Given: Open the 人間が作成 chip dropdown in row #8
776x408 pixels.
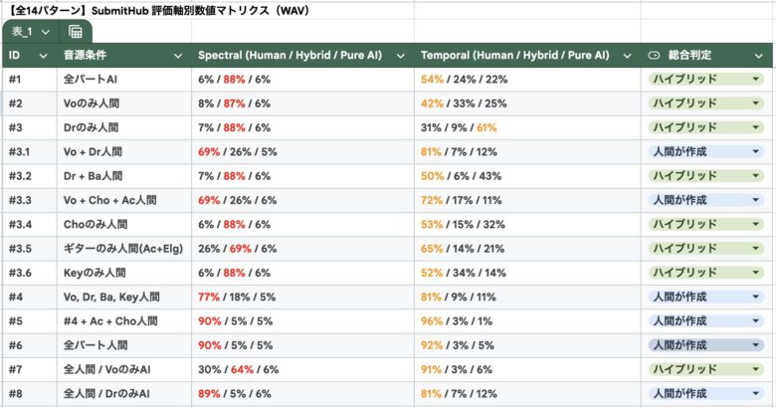Looking at the screenshot, I should pos(756,394).
